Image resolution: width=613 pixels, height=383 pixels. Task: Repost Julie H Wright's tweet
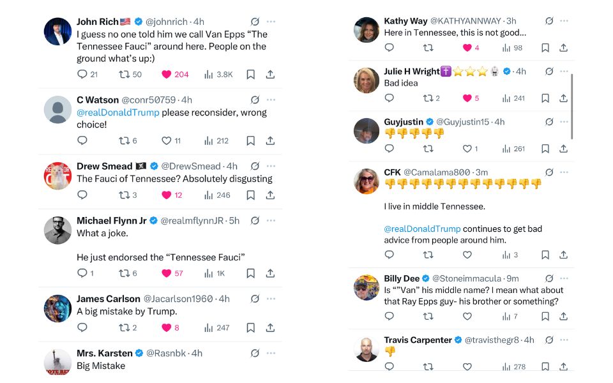click(x=428, y=98)
